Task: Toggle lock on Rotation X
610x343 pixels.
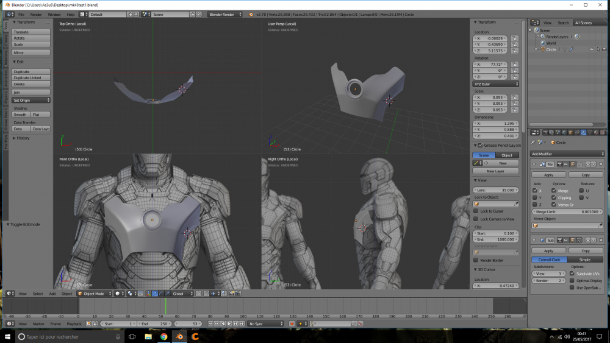Action: [x=515, y=65]
